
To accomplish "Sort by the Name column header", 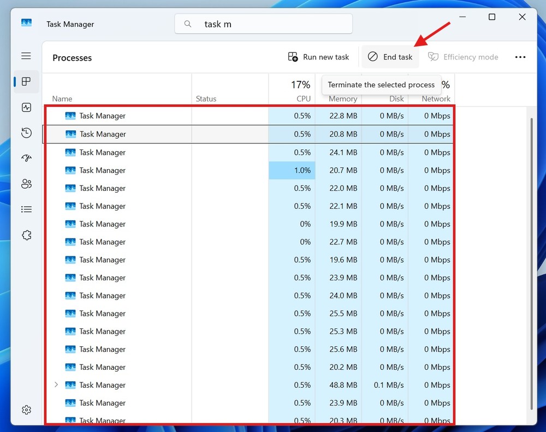I will (x=62, y=99).
